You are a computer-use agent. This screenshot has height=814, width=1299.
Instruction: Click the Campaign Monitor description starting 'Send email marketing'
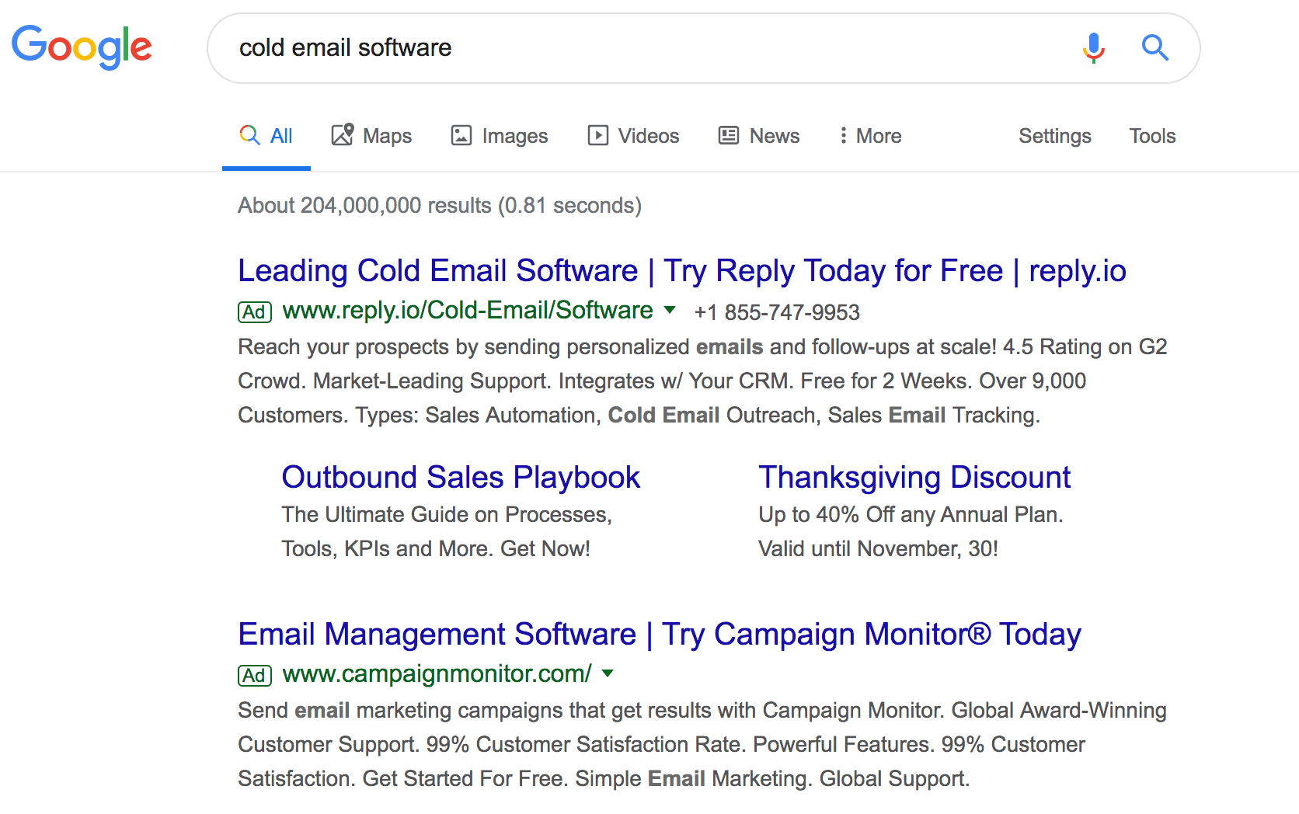[x=702, y=745]
